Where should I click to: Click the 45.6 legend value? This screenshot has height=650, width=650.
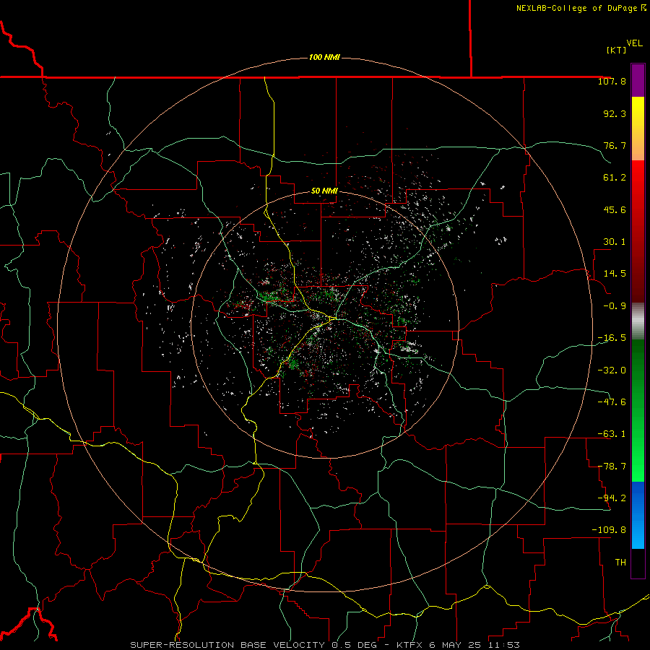click(x=615, y=209)
